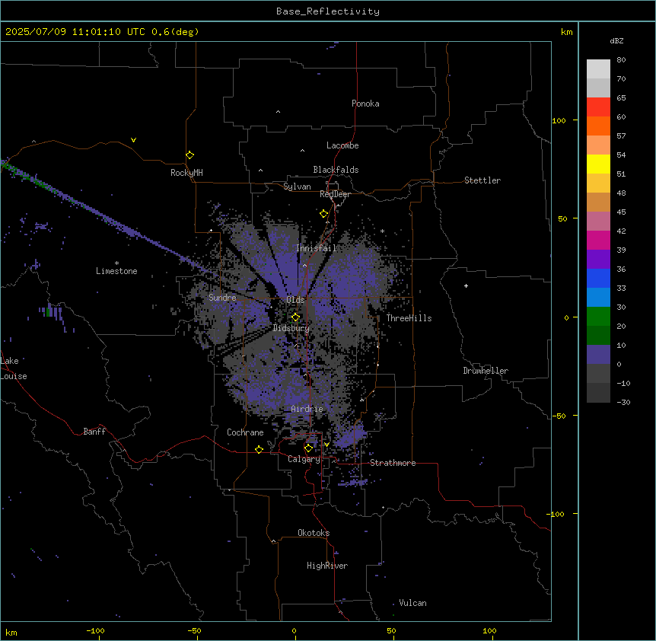This screenshot has height=641, width=656.
Task: Click the yellow radar site marker near Olds
Action: (295, 317)
